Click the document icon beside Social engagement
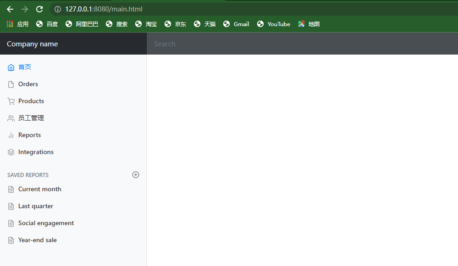Viewport: 458px width, 266px height. click(11, 223)
